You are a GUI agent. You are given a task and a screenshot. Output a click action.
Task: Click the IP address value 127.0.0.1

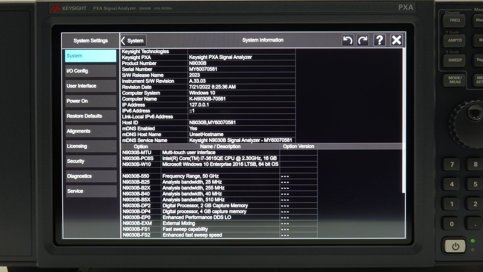(x=199, y=105)
